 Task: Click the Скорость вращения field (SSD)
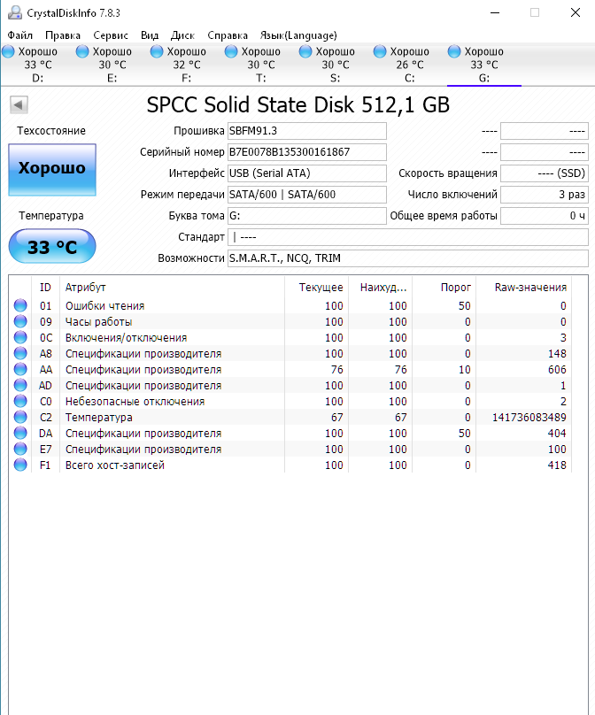pos(545,173)
